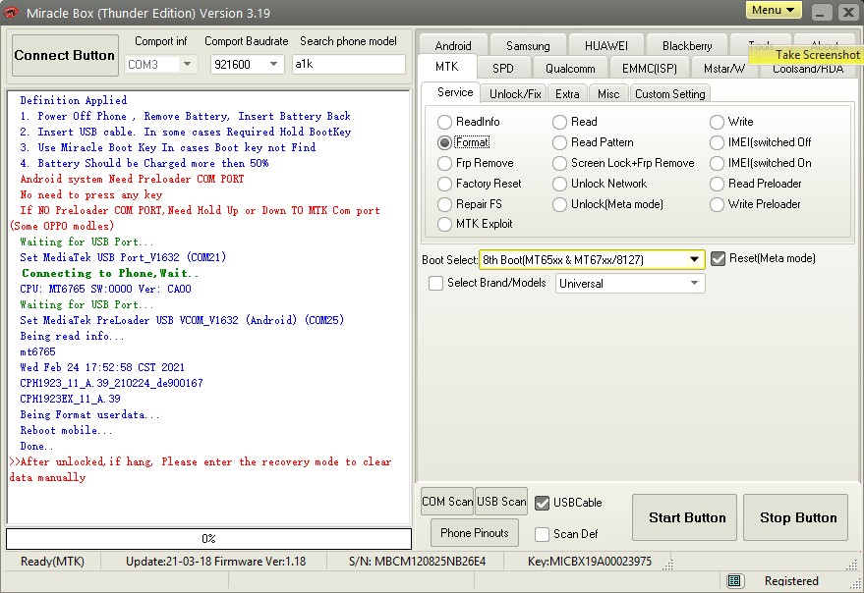Click the Start Button

click(684, 517)
